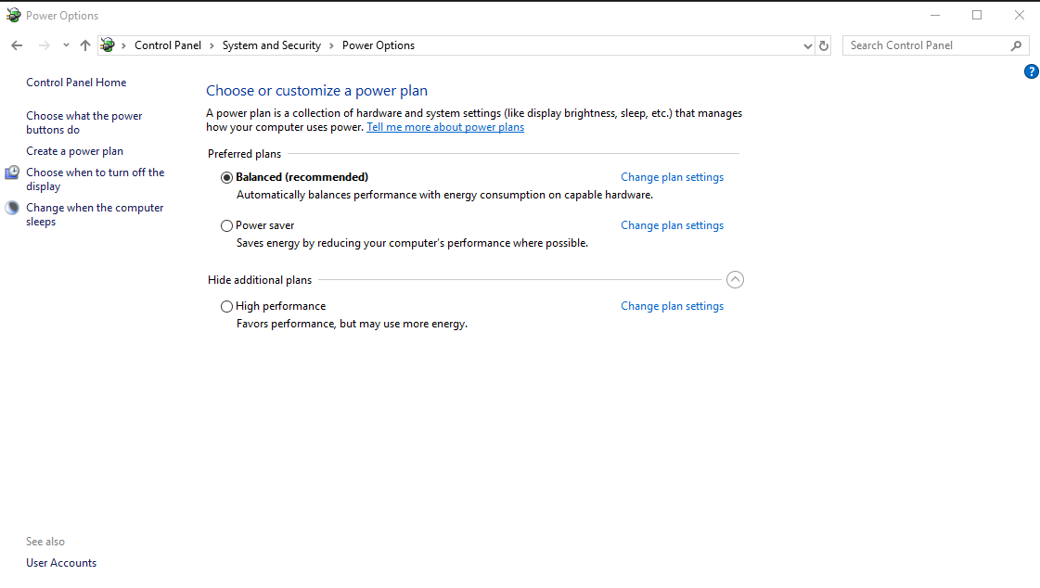1040x588 pixels.
Task: Click the Back navigation arrow
Action: pos(17,45)
